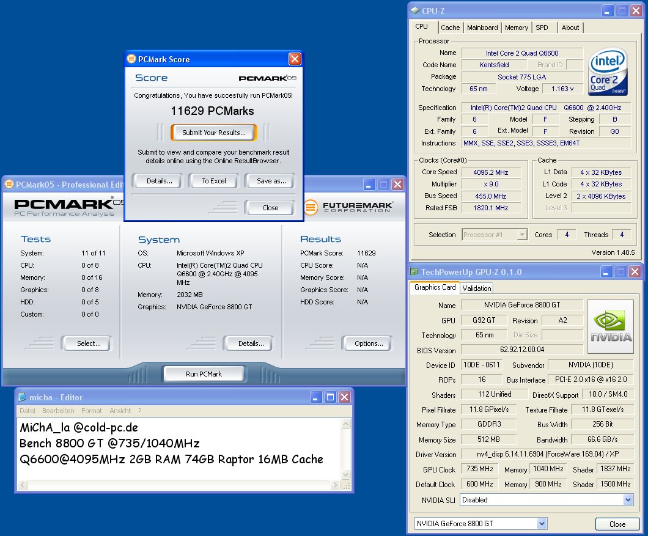Open the Mainboard tab in CPU-Z

[x=482, y=28]
